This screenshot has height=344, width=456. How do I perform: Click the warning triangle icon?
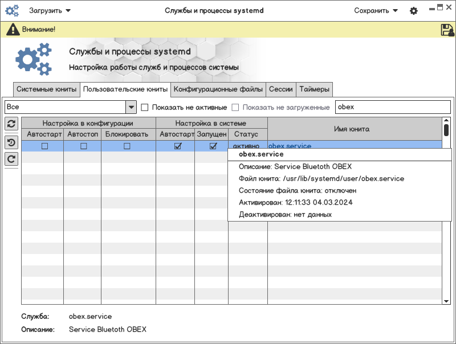coord(13,30)
